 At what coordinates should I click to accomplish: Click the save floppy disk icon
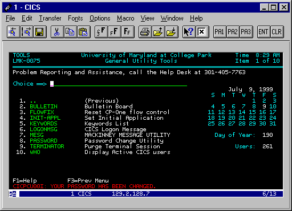tap(40, 32)
